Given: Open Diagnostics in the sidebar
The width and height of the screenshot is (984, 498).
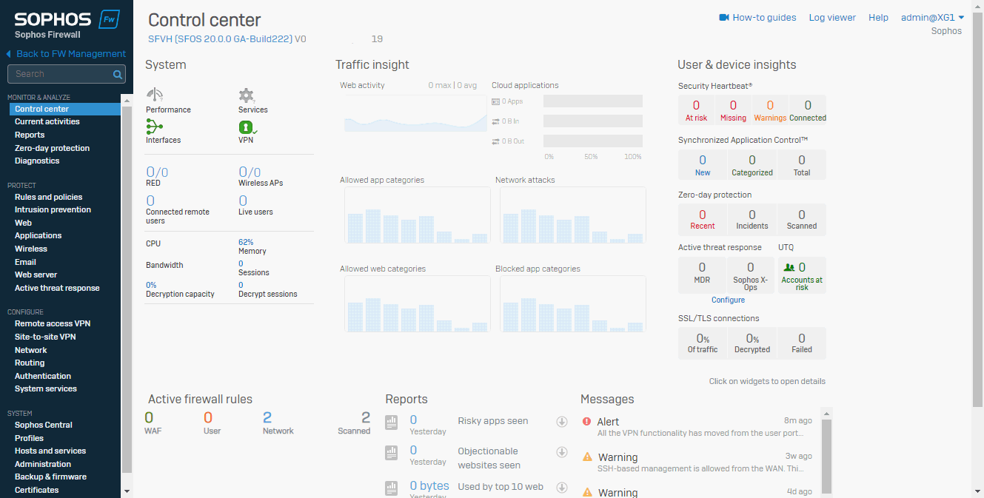Looking at the screenshot, I should point(37,161).
